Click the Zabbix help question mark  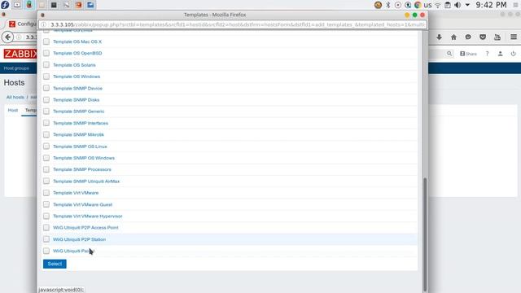[487, 54]
